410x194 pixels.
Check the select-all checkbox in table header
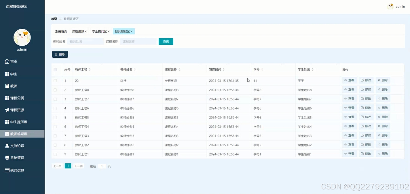(x=56, y=69)
